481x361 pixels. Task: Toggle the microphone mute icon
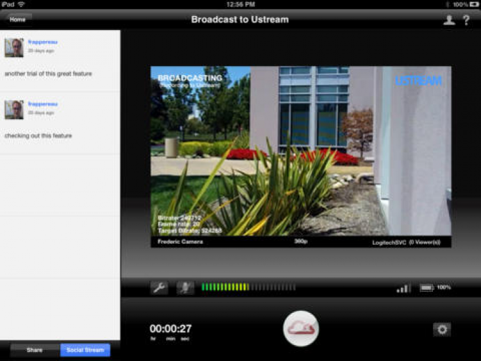[185, 287]
